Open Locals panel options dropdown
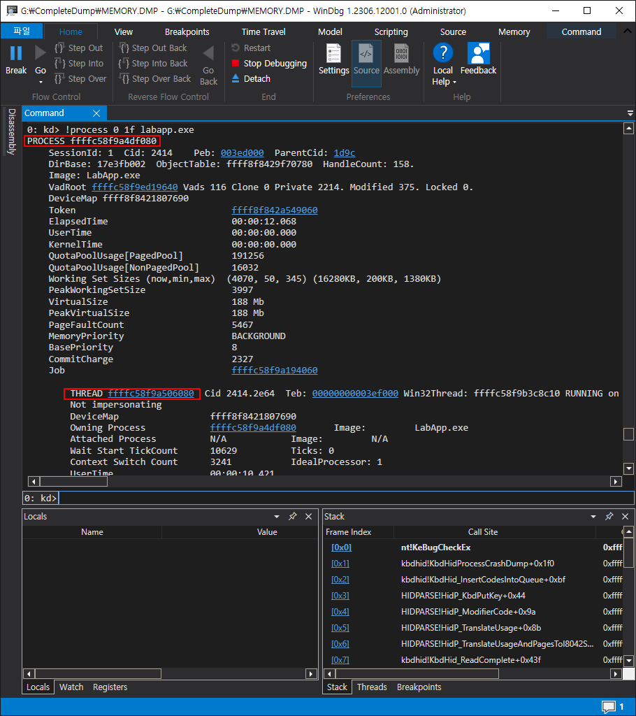636x716 pixels. click(x=277, y=517)
